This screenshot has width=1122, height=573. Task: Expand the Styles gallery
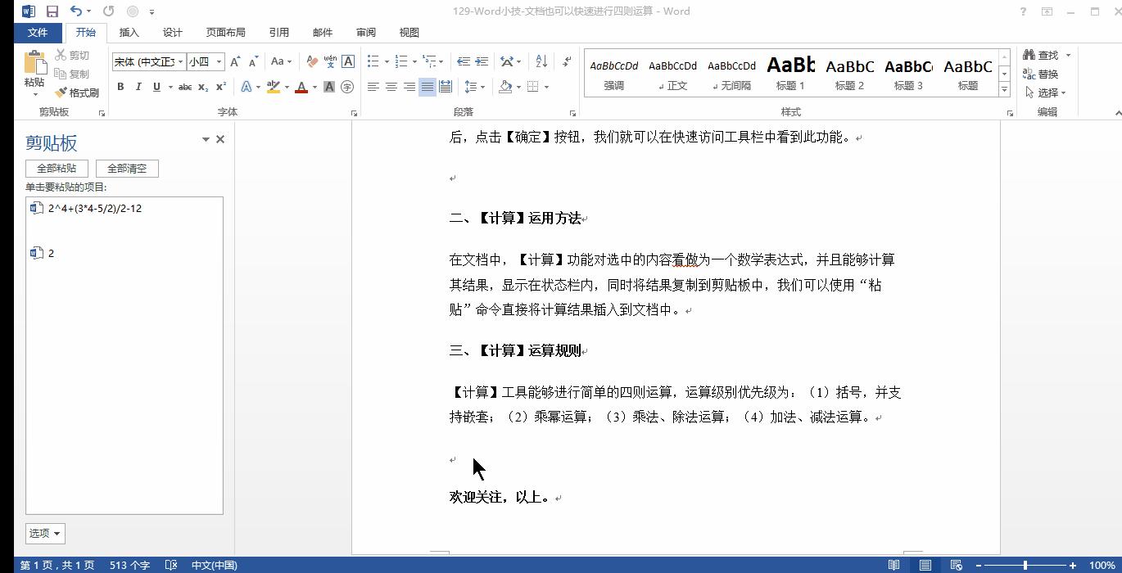[x=1004, y=90]
